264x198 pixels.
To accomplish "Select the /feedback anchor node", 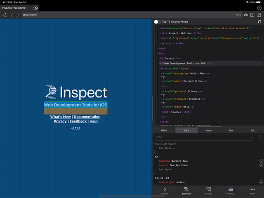I will click(x=183, y=99).
